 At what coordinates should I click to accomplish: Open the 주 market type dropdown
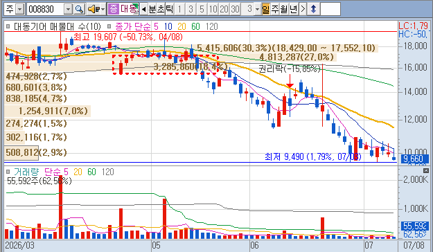pyautogui.click(x=19, y=9)
